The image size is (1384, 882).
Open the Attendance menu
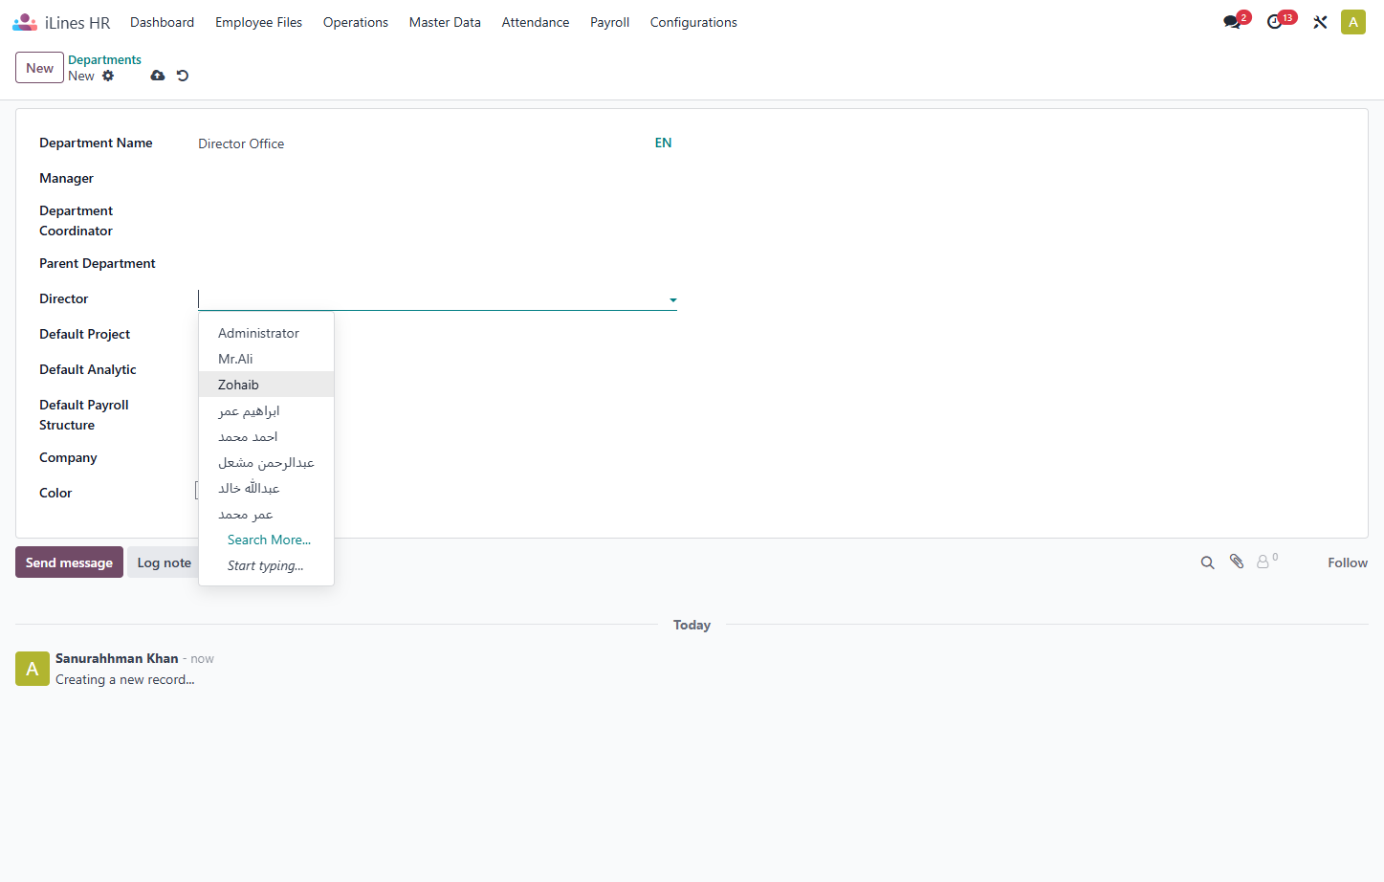click(x=536, y=22)
